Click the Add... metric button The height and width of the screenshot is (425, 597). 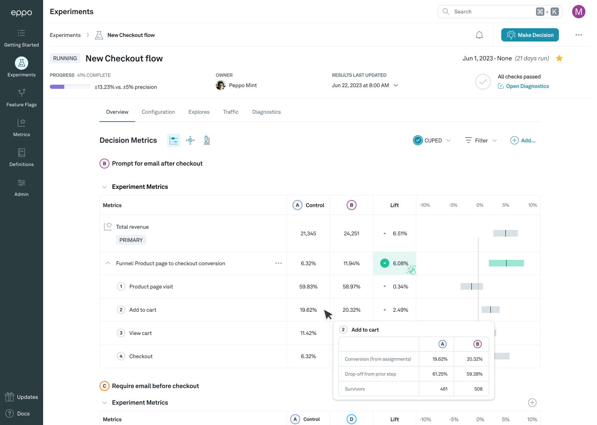[x=523, y=141]
